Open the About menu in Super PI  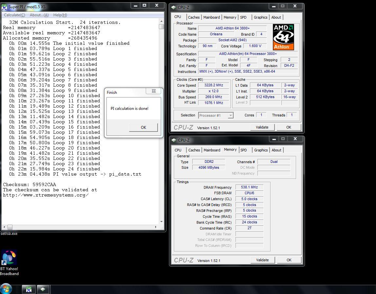point(39,15)
